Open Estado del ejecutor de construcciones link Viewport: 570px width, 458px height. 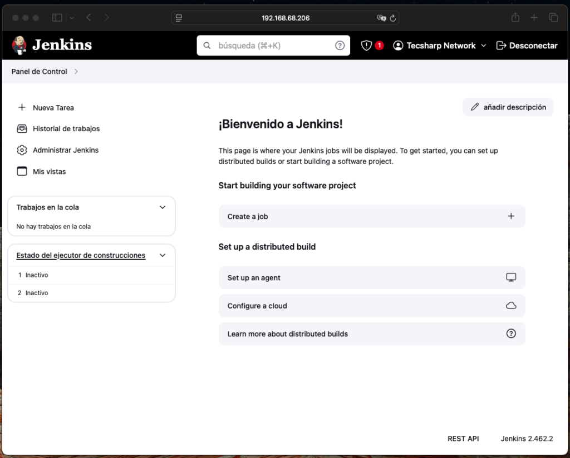81,255
